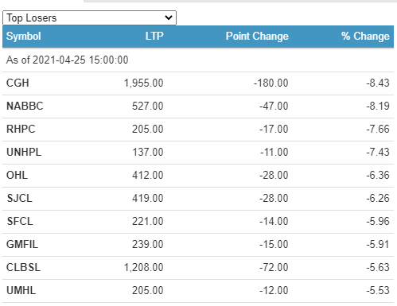This screenshot has width=397, height=306.
Task: Open the SJCL stock symbol
Action: (20, 199)
